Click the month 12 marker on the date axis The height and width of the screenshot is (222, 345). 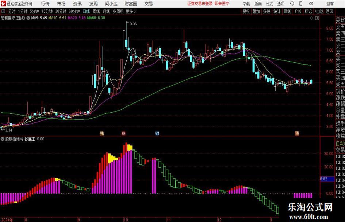[x=219, y=220]
